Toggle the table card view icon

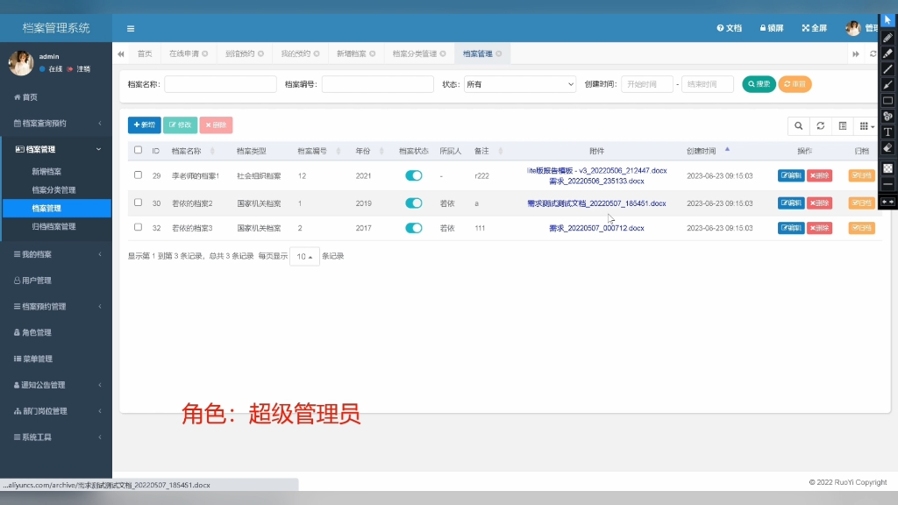(x=843, y=126)
